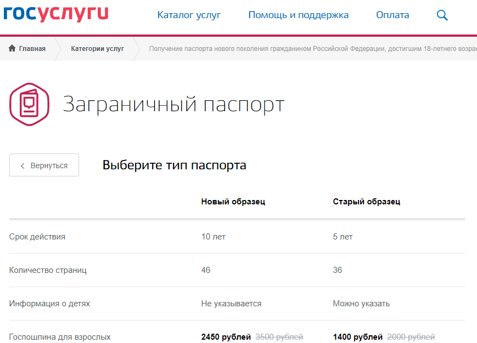This screenshot has width=477, height=343.
Task: Click the 1400 рублей price
Action: (x=358, y=337)
